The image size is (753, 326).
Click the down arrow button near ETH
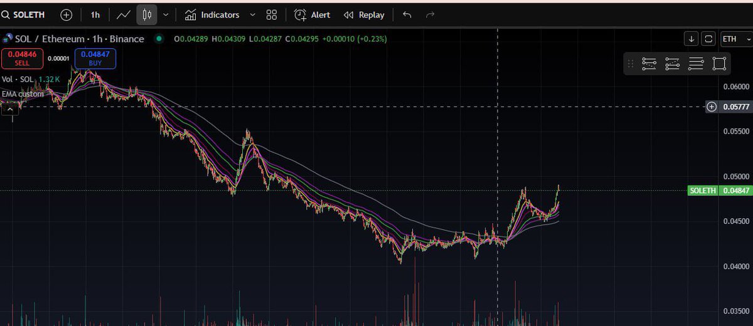pyautogui.click(x=691, y=39)
